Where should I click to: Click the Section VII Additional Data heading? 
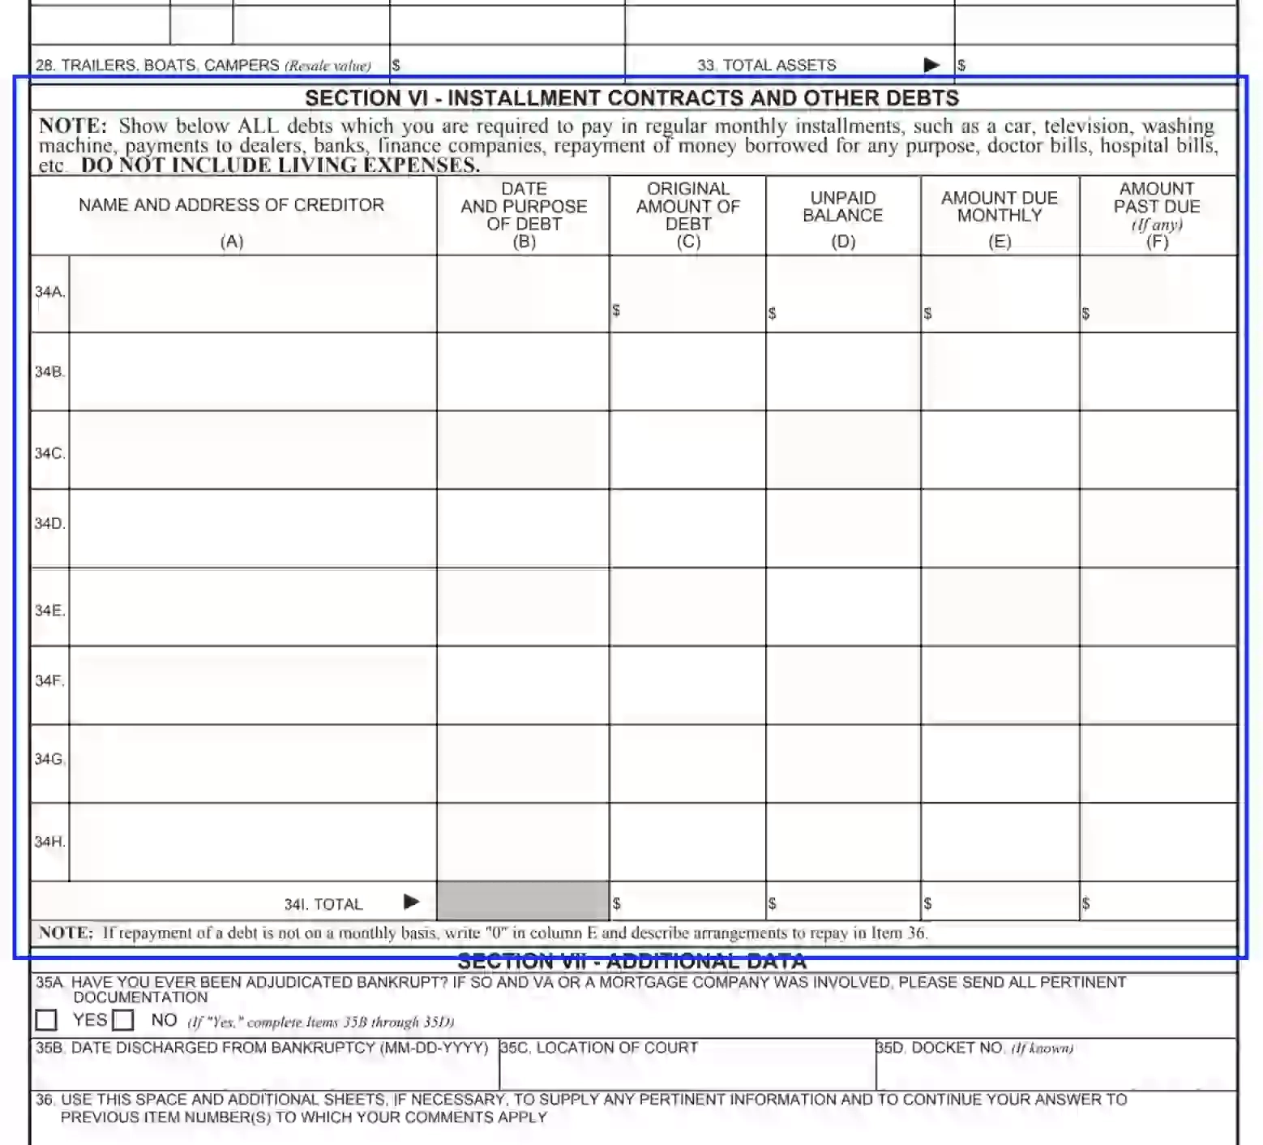coord(631,962)
